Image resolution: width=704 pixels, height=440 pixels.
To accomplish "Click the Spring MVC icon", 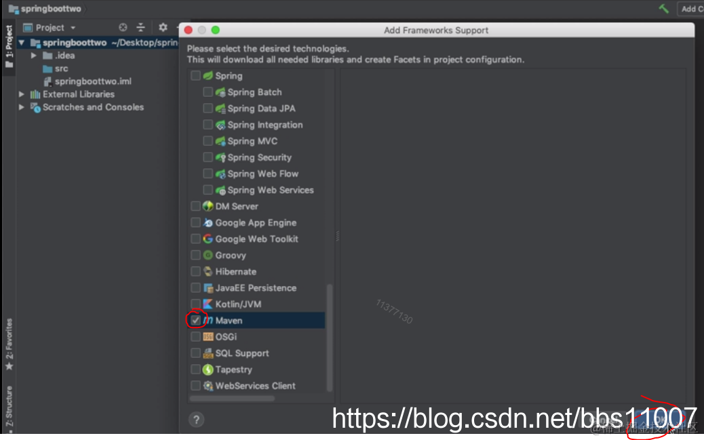I will click(220, 141).
